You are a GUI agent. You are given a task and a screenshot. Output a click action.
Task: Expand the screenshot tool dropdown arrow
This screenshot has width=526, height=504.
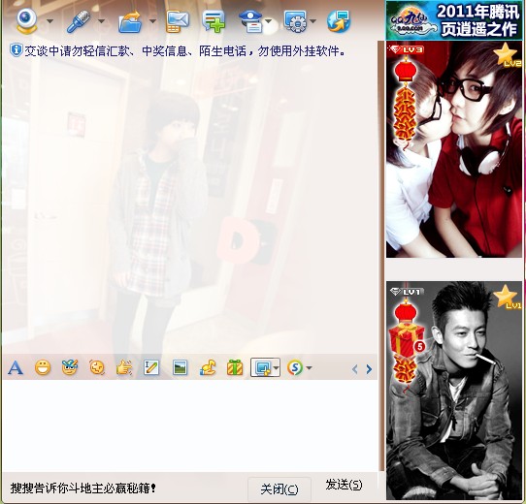coord(276,368)
